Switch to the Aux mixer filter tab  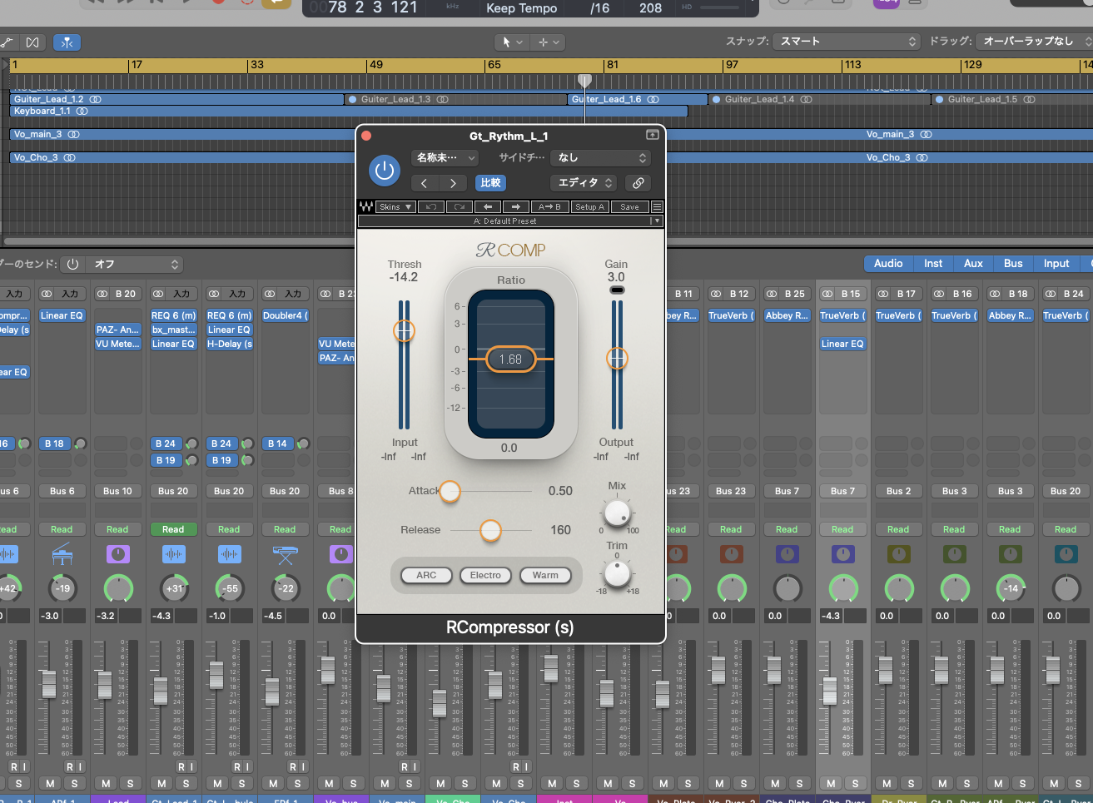pos(973,264)
